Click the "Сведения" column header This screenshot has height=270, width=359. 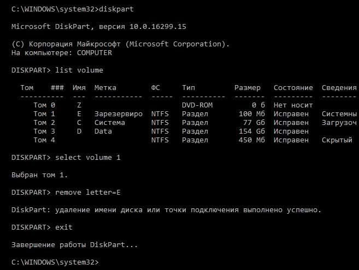coord(339,88)
